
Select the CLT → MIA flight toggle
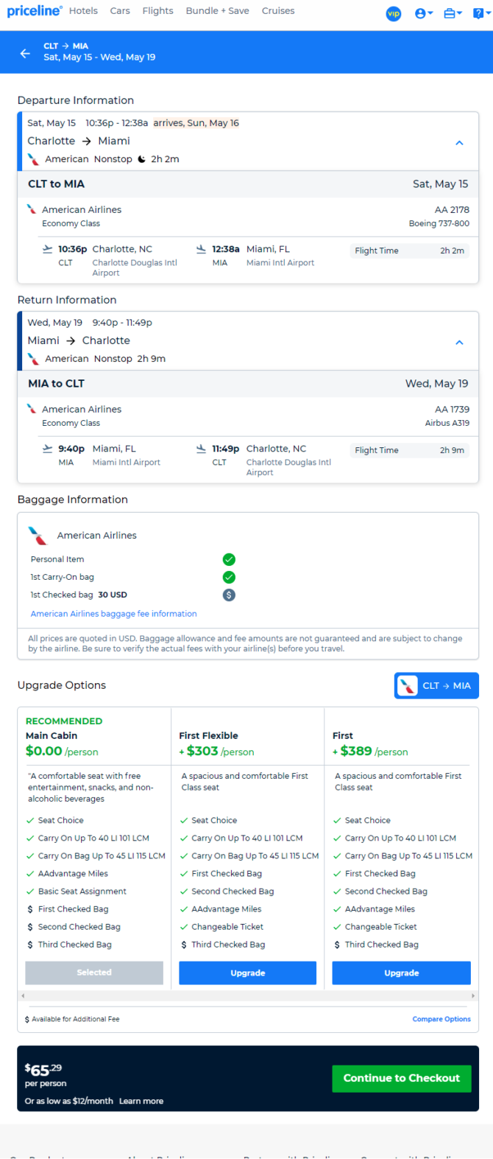click(x=436, y=685)
